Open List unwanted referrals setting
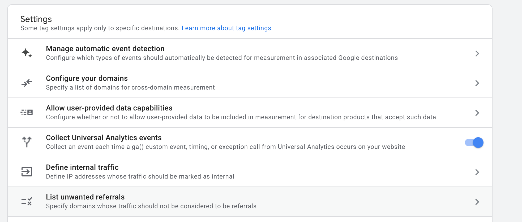Image resolution: width=522 pixels, height=222 pixels. [85, 197]
